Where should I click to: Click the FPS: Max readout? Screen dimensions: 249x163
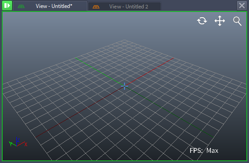tap(204, 151)
